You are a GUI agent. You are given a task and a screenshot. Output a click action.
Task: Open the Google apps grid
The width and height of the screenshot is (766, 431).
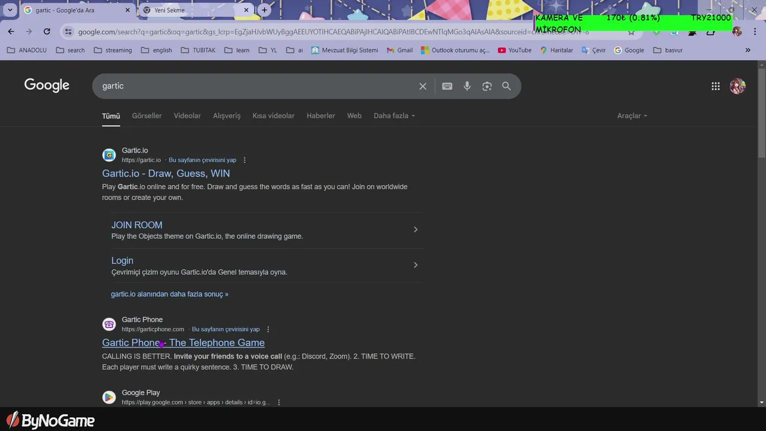tap(715, 86)
